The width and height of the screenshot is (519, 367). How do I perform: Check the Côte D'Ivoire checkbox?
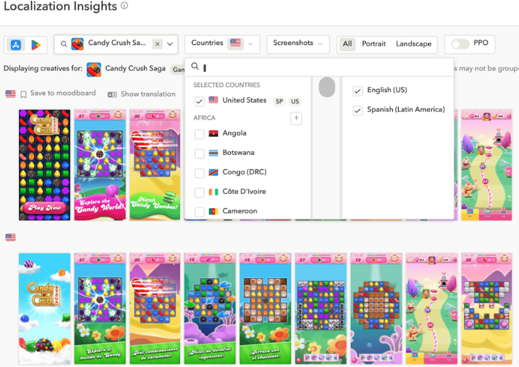[x=199, y=192]
